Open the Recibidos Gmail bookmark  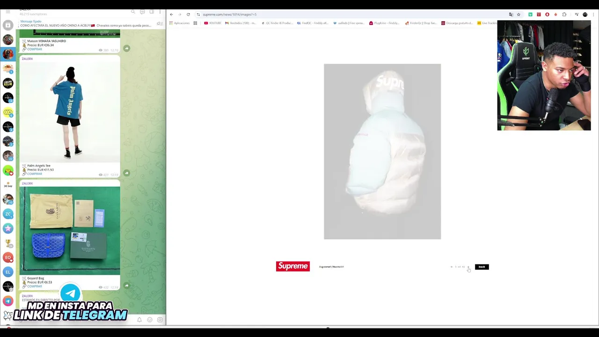(241, 23)
